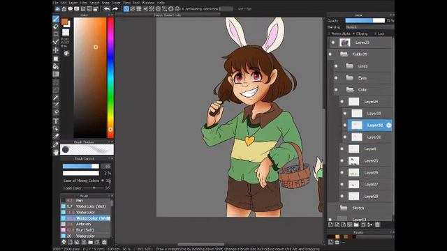Select the Pen brush preset
The width and height of the screenshot is (447, 251).
coord(85,200)
